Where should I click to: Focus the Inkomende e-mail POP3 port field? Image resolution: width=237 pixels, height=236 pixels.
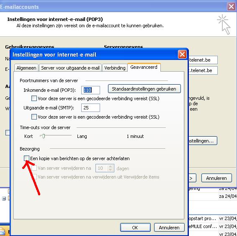tap(90, 90)
